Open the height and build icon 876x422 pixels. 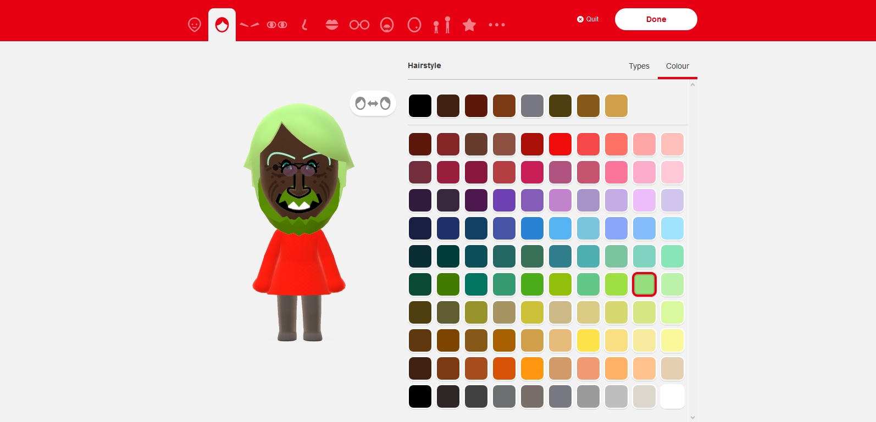point(442,25)
